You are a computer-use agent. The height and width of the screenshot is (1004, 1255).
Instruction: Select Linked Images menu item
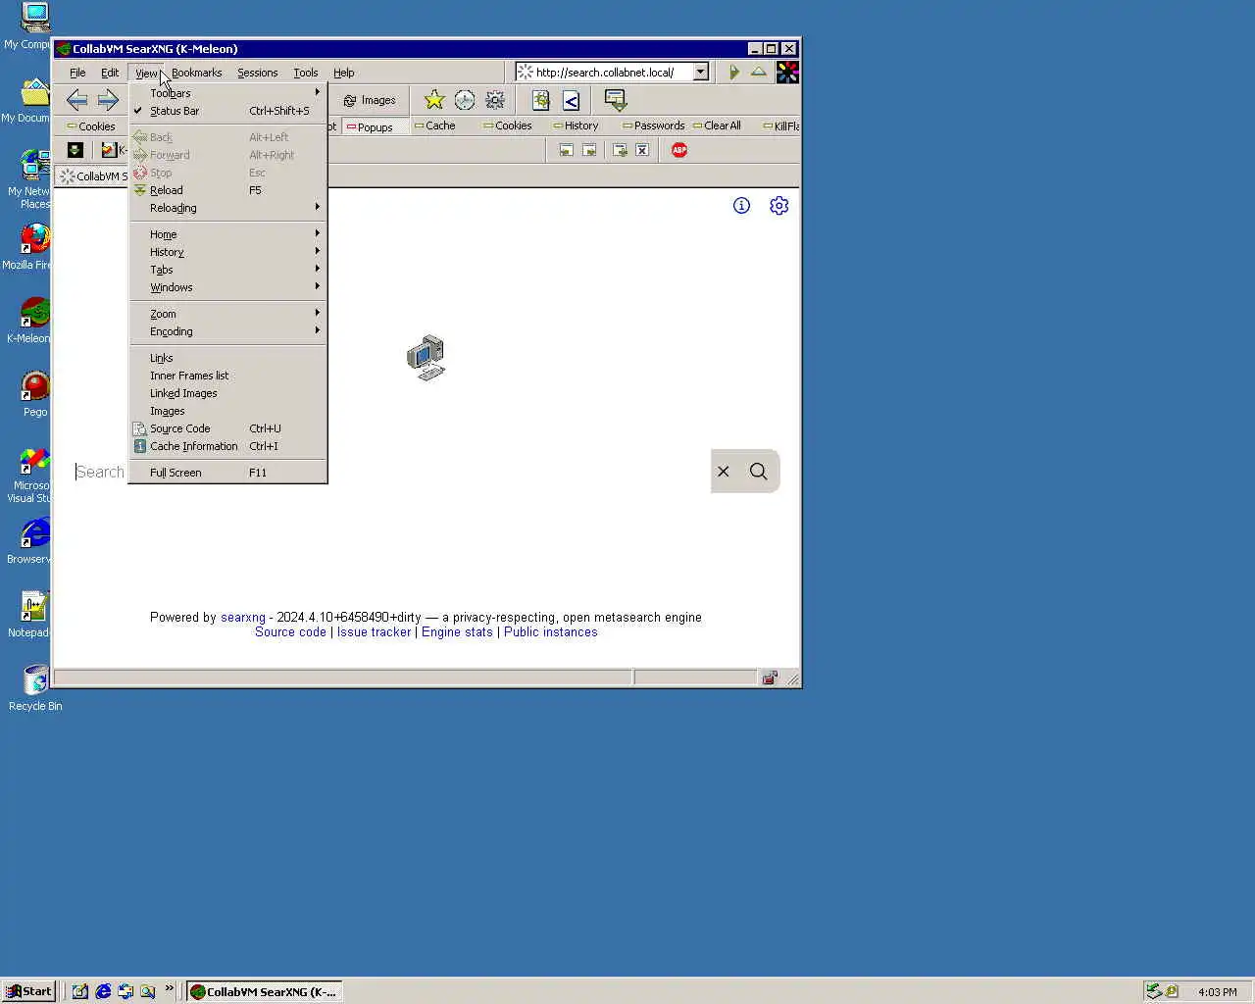click(227, 393)
